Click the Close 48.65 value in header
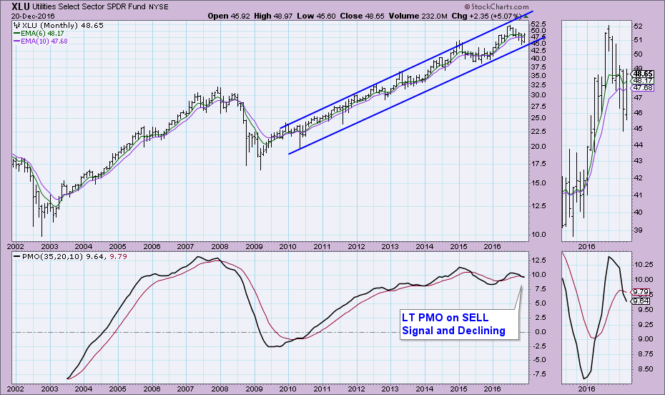This screenshot has width=665, height=395. 363,16
